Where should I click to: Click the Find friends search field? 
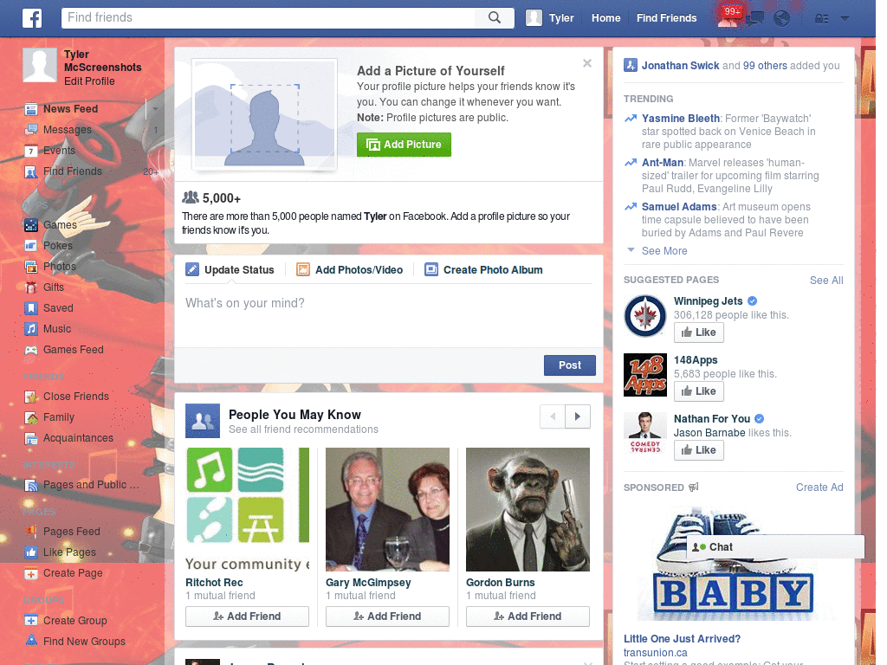pos(269,17)
